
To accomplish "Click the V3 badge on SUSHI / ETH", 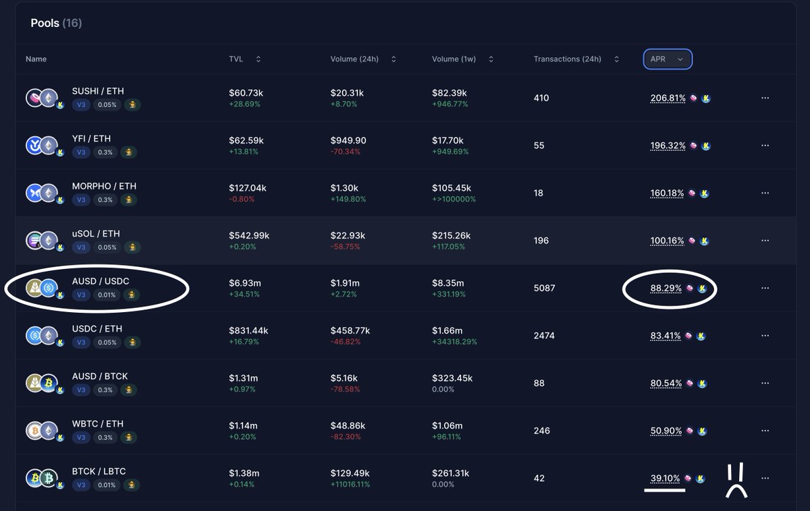I will pyautogui.click(x=81, y=105).
